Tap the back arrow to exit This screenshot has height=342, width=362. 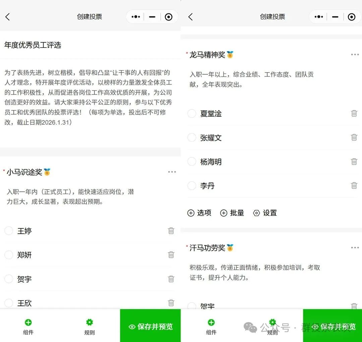coord(7,17)
